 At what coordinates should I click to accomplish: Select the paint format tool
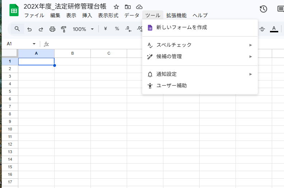click(x=64, y=29)
